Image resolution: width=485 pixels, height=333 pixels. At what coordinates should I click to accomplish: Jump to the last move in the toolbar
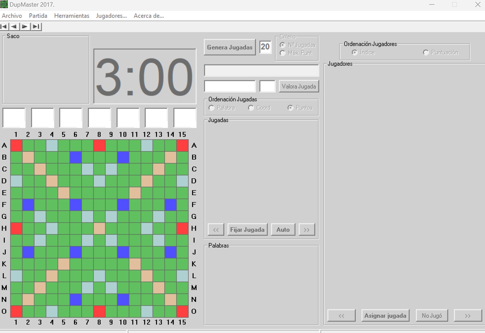(36, 27)
